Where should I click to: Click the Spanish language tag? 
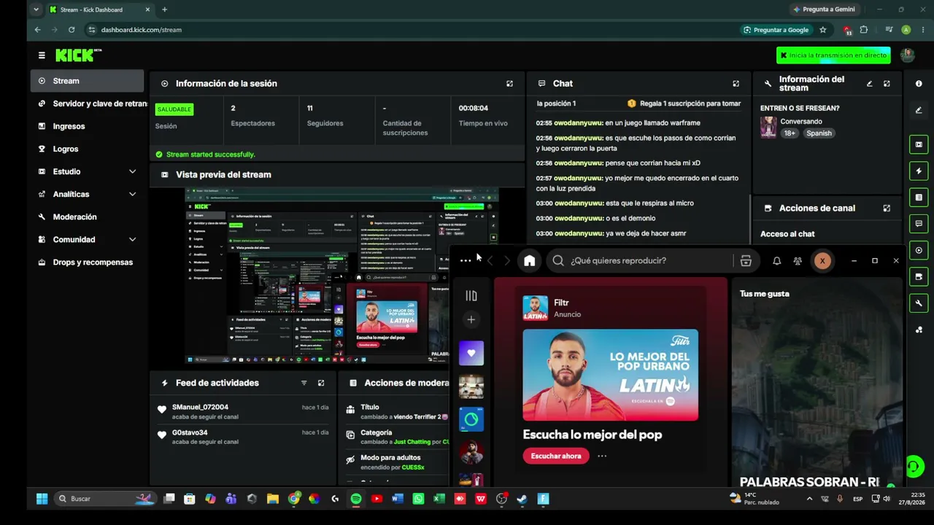tap(819, 133)
